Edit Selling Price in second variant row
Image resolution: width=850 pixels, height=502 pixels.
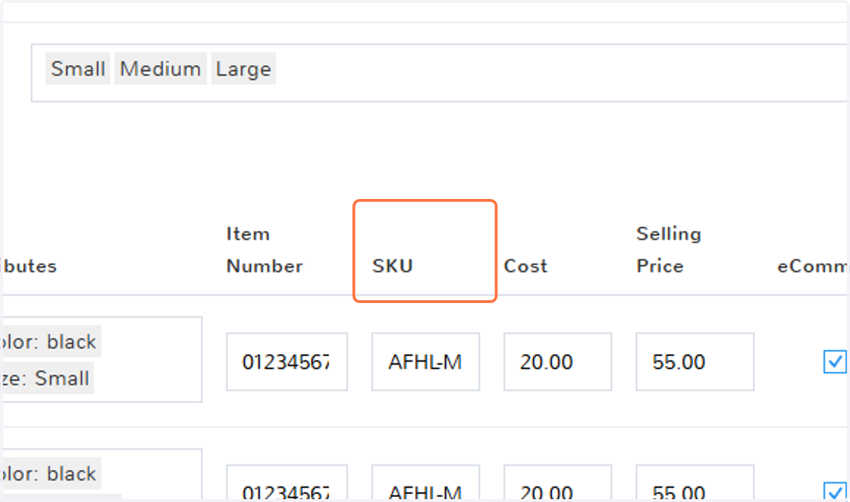pyautogui.click(x=695, y=483)
